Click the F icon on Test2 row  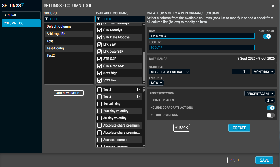(139, 97)
